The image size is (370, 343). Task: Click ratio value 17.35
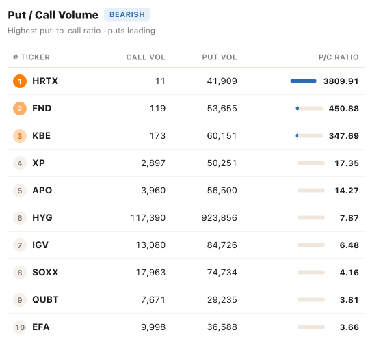(x=347, y=163)
